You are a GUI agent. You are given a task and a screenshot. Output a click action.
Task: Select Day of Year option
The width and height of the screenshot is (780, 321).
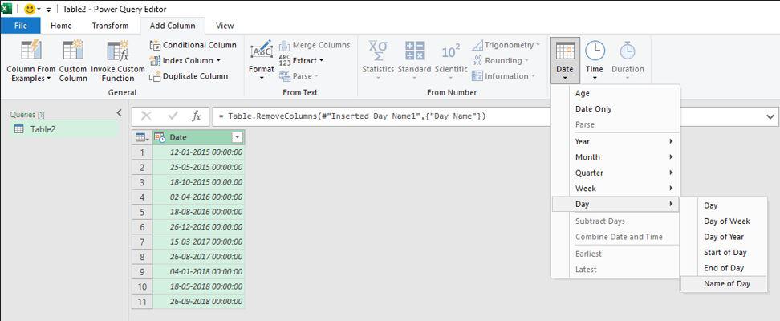tap(724, 237)
